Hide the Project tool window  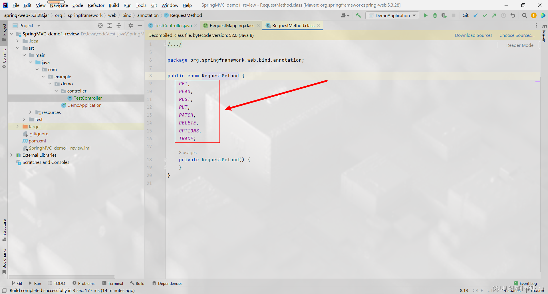click(x=140, y=25)
